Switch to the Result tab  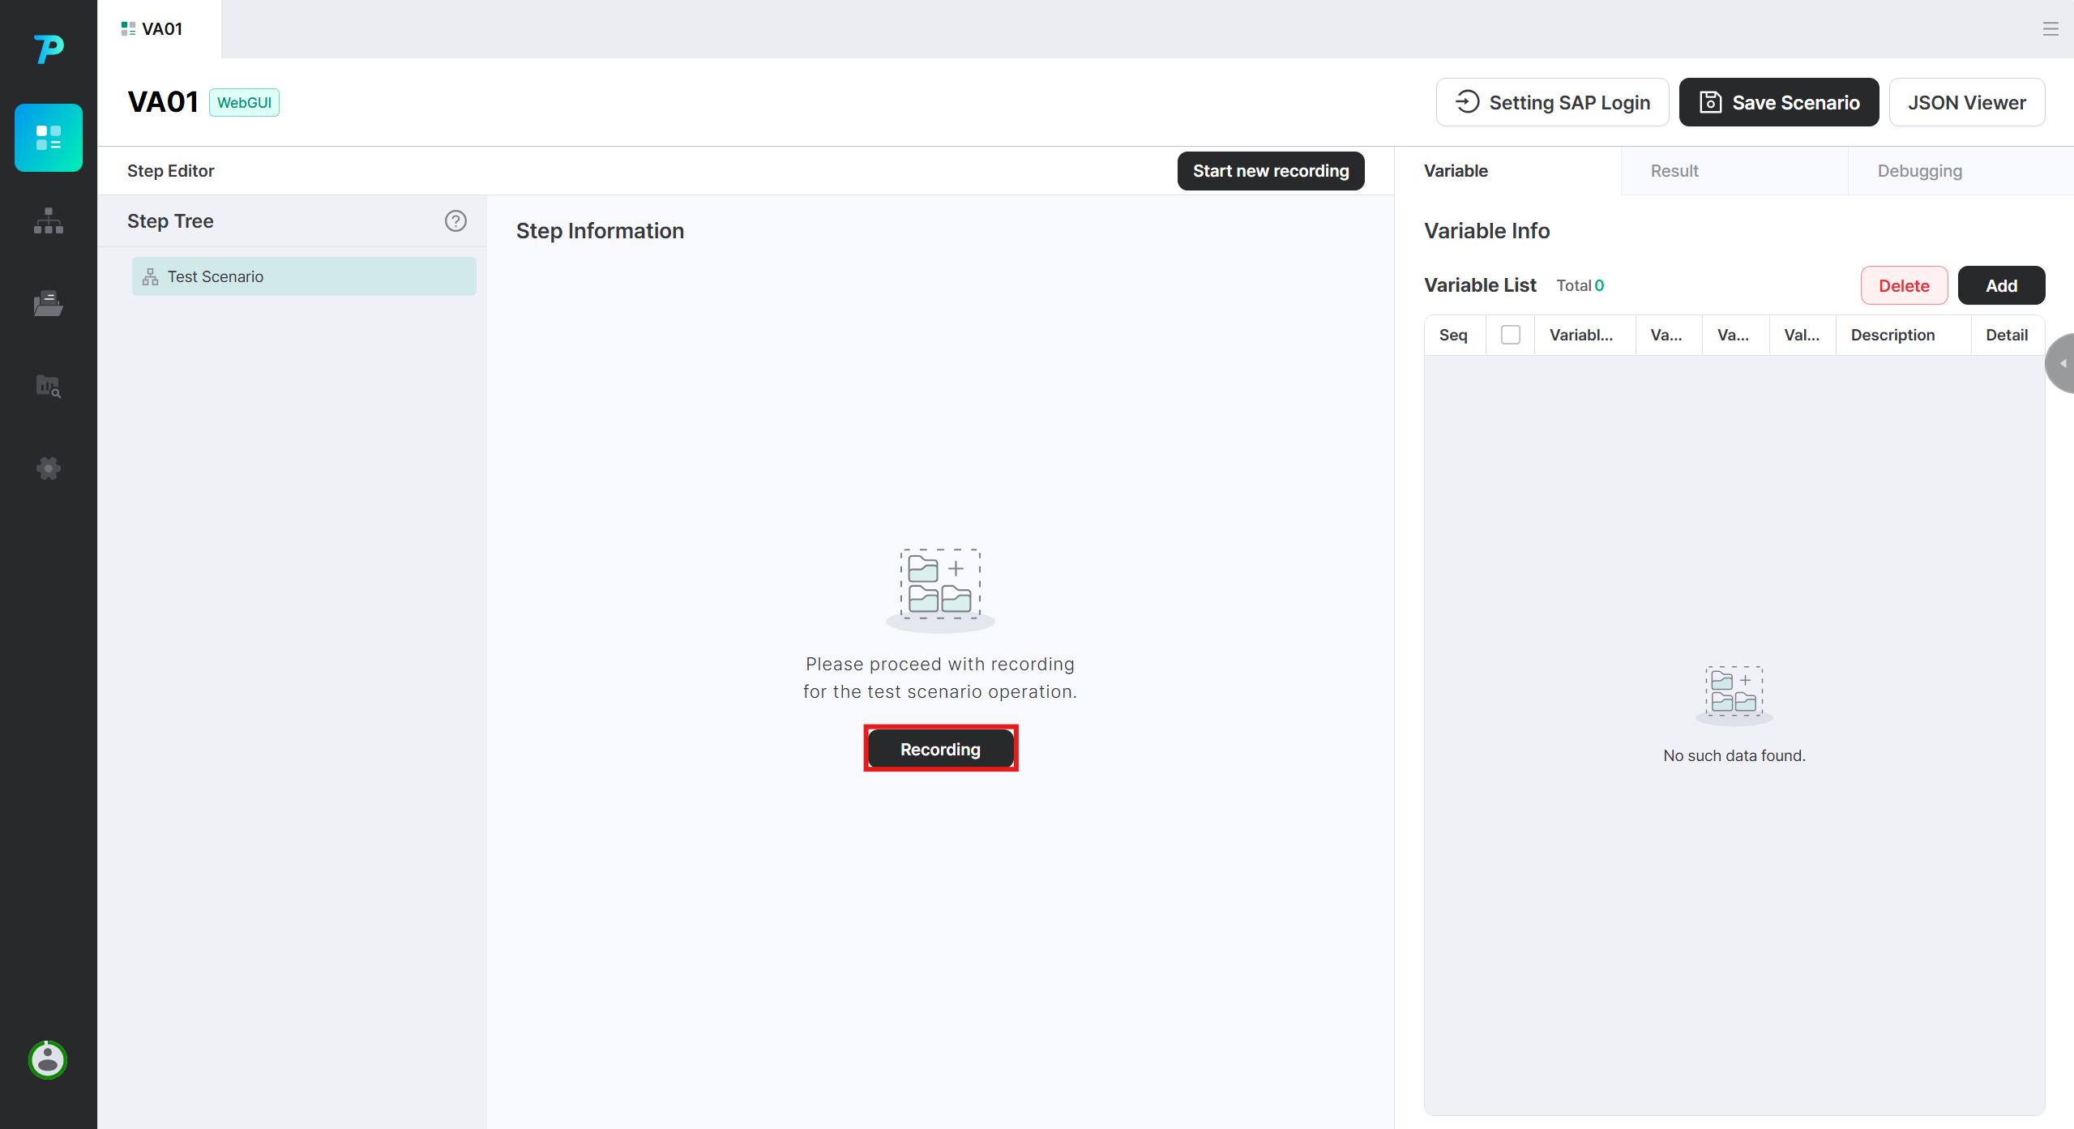[x=1674, y=171]
